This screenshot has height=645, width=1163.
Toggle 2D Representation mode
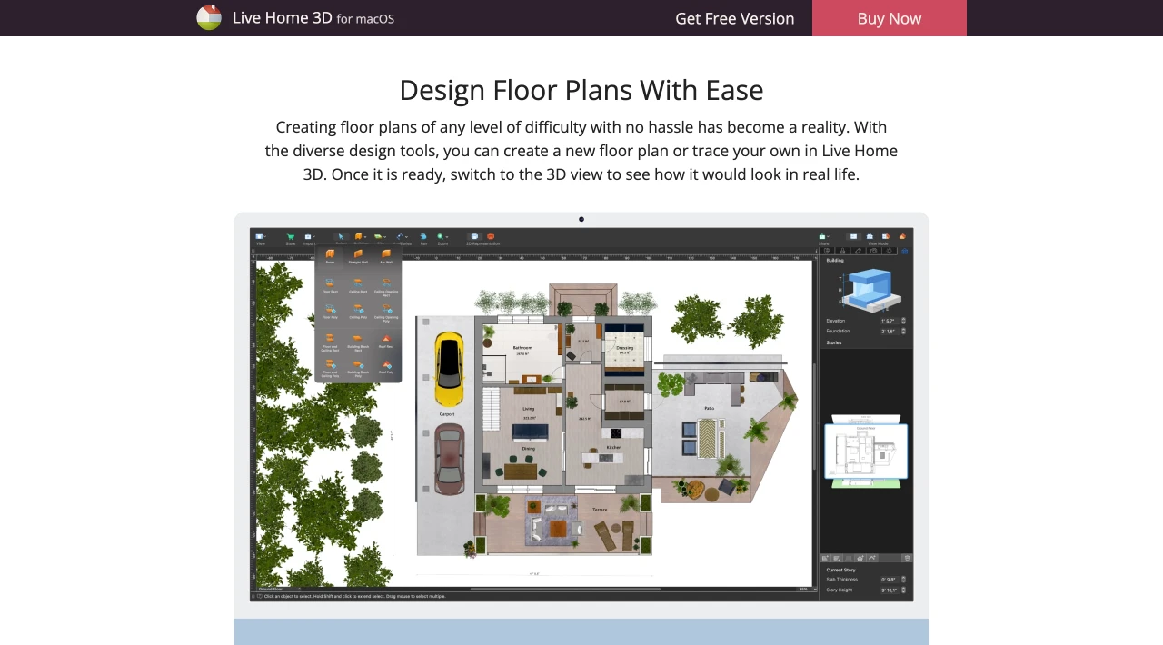coord(474,236)
